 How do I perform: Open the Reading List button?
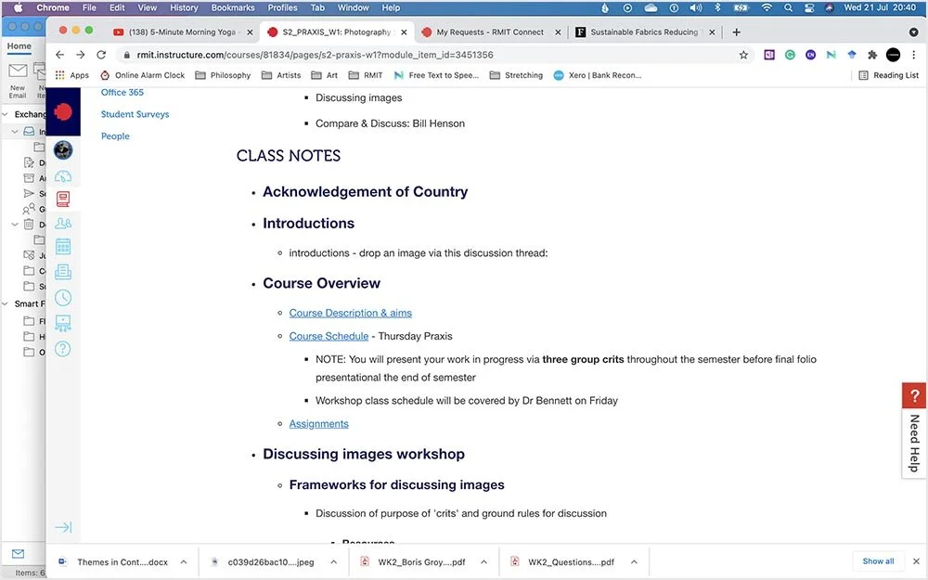click(x=888, y=75)
